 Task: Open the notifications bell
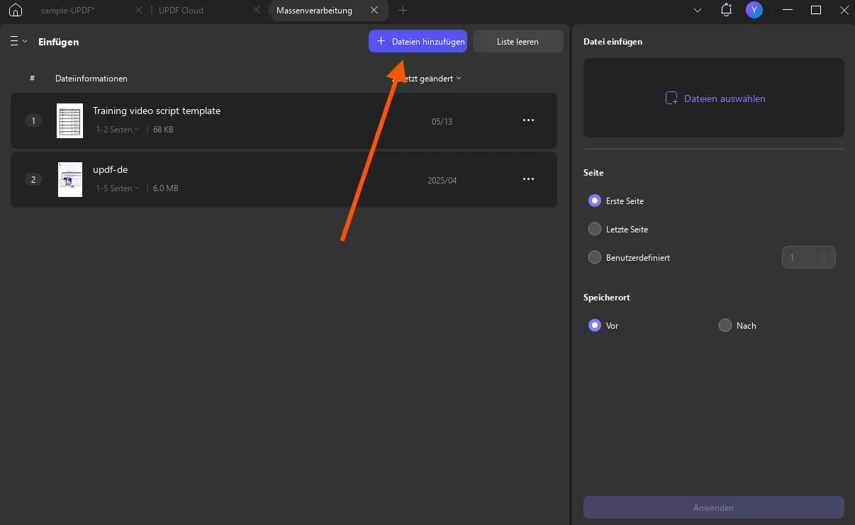click(x=726, y=10)
